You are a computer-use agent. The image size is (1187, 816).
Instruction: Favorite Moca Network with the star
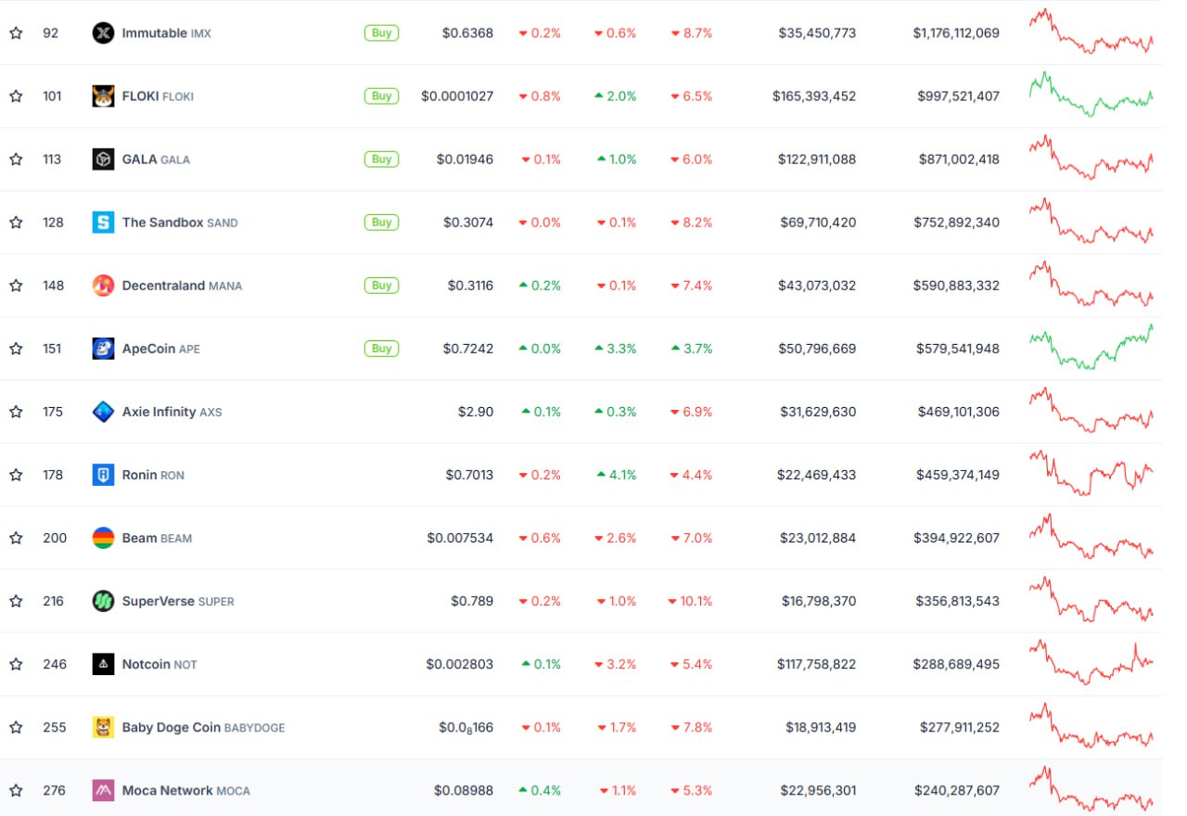[16, 790]
